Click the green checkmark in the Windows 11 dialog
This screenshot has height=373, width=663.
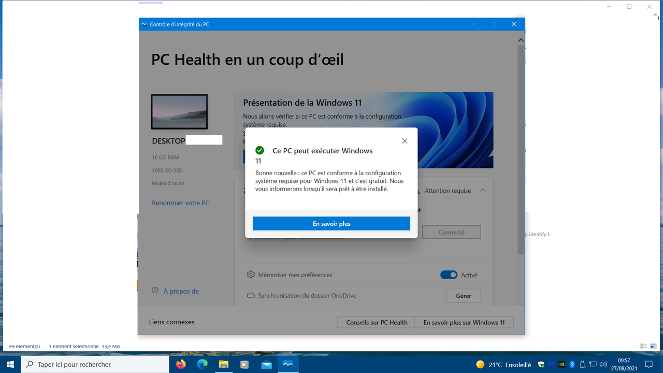point(260,151)
